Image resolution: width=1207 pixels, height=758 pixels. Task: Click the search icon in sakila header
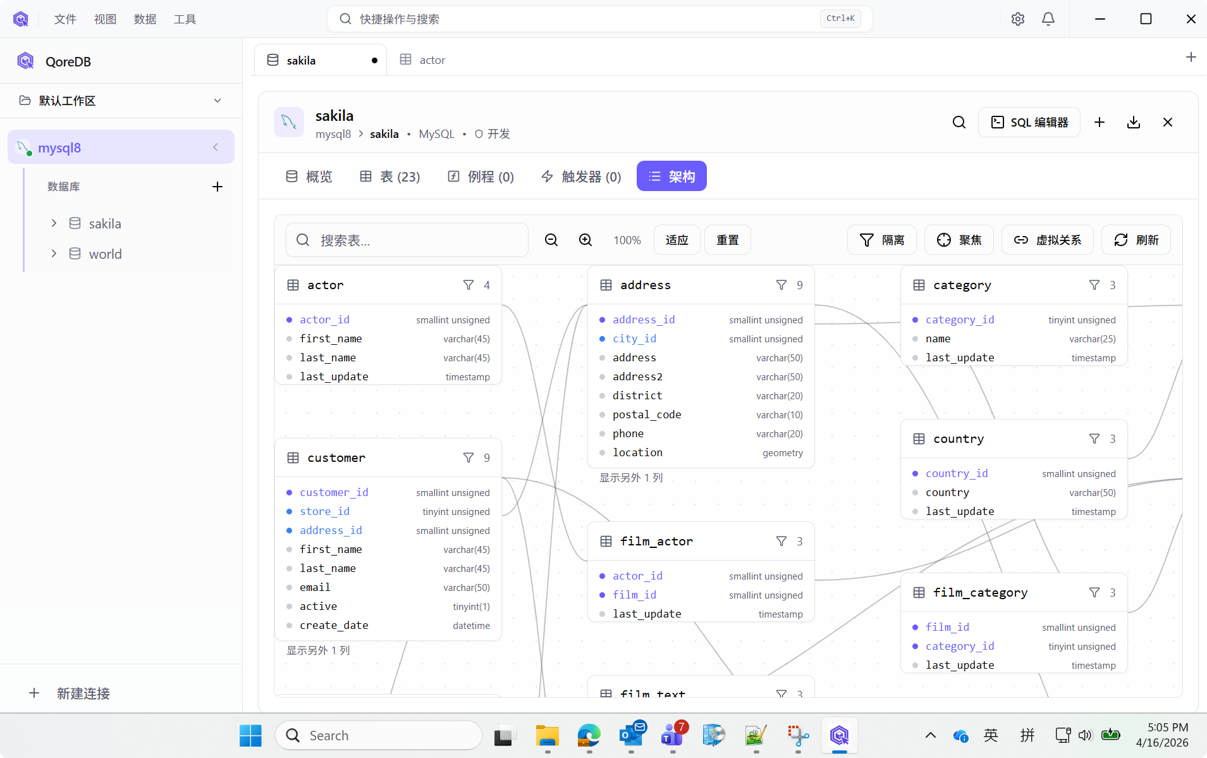pyautogui.click(x=959, y=122)
